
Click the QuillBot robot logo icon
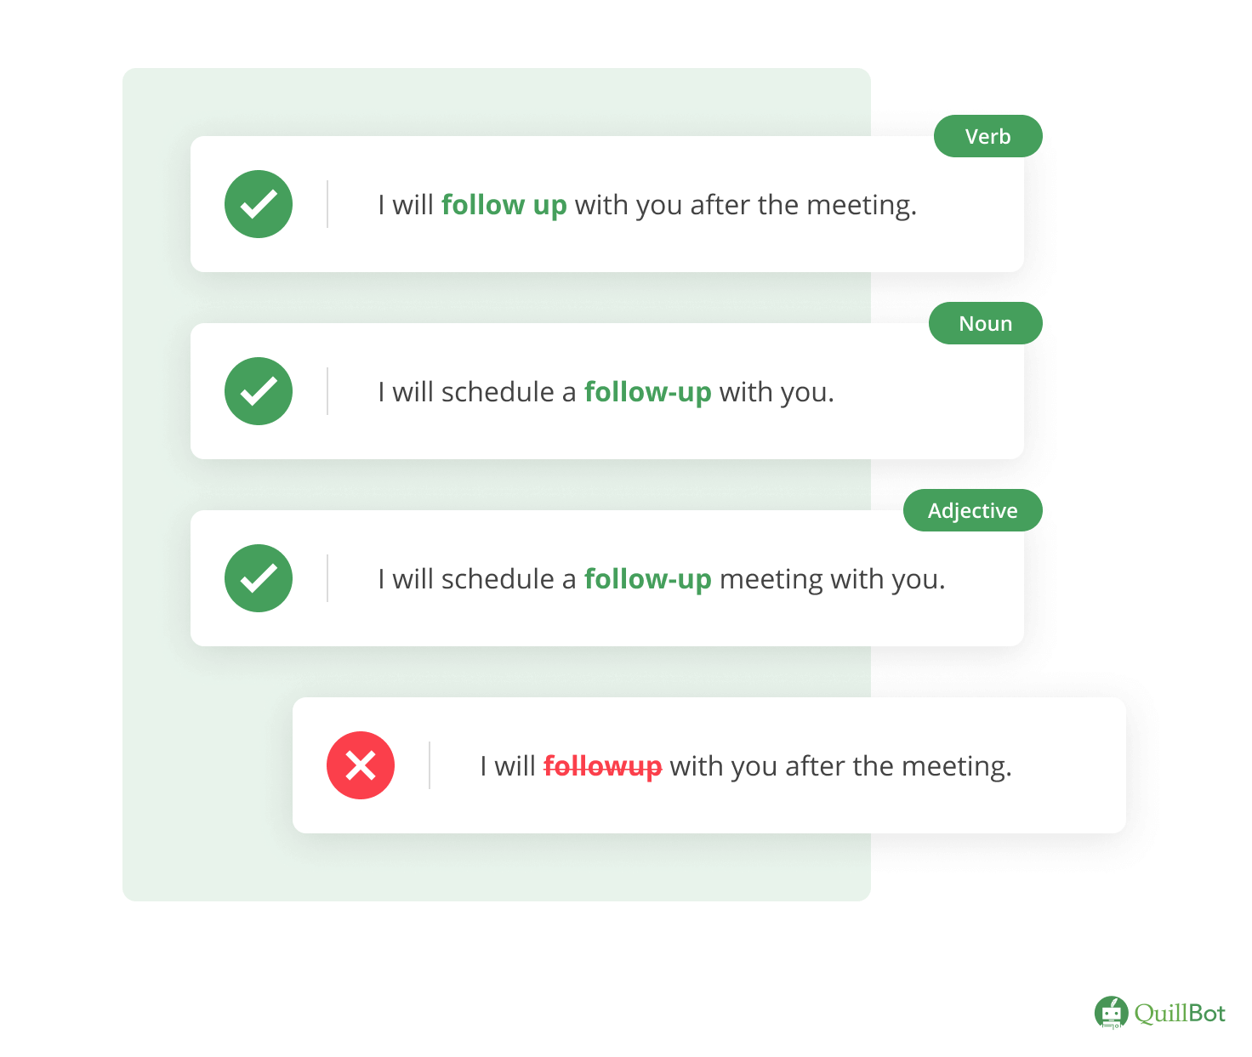[x=1111, y=1013]
